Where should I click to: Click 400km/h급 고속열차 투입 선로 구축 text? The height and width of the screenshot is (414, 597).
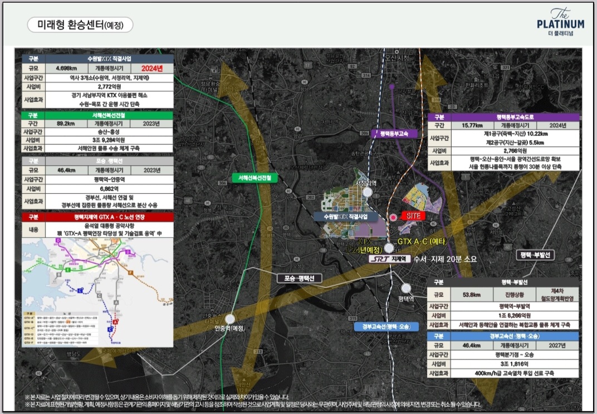coord(515,373)
